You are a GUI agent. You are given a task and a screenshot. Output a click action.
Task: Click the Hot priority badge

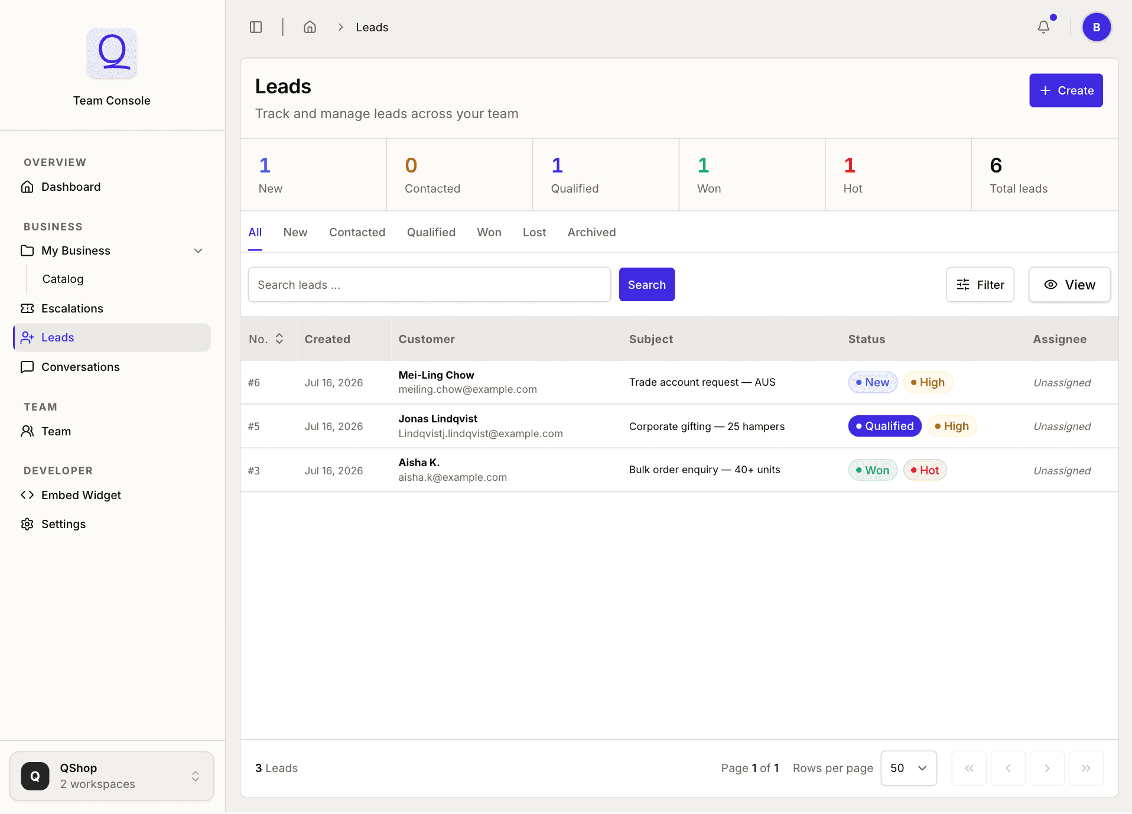coord(925,470)
